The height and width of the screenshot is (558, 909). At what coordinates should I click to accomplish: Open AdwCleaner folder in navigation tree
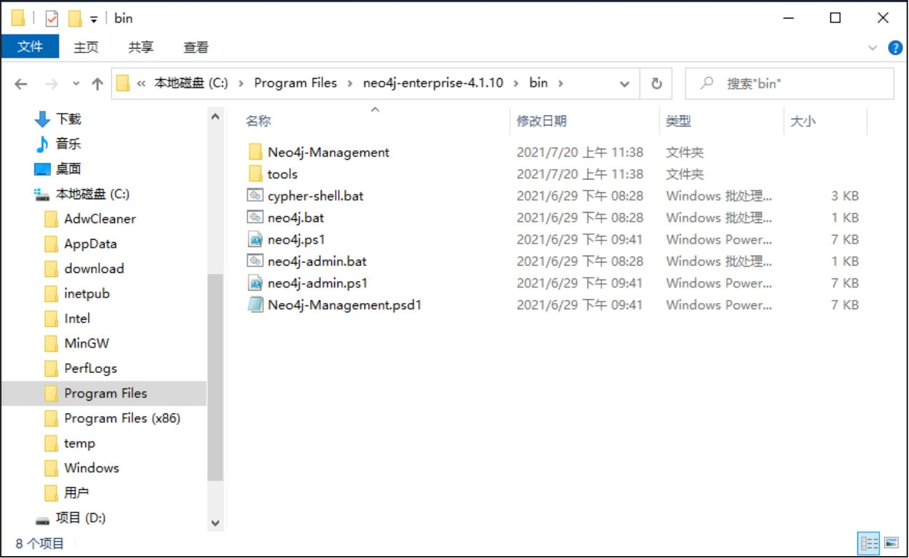(100, 219)
